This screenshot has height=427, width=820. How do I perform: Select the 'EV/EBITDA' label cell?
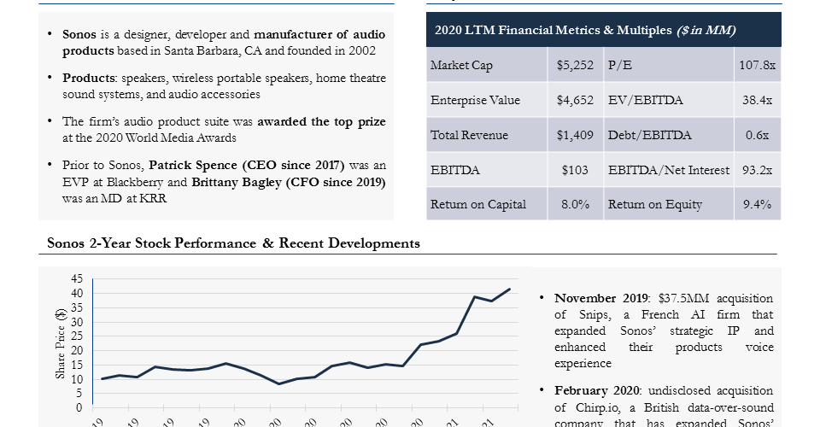click(x=669, y=101)
